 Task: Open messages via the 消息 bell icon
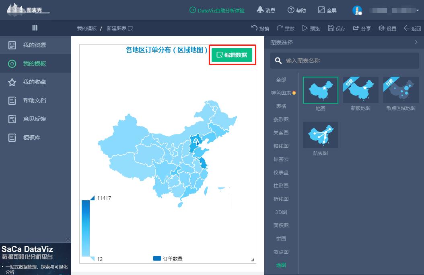260,10
